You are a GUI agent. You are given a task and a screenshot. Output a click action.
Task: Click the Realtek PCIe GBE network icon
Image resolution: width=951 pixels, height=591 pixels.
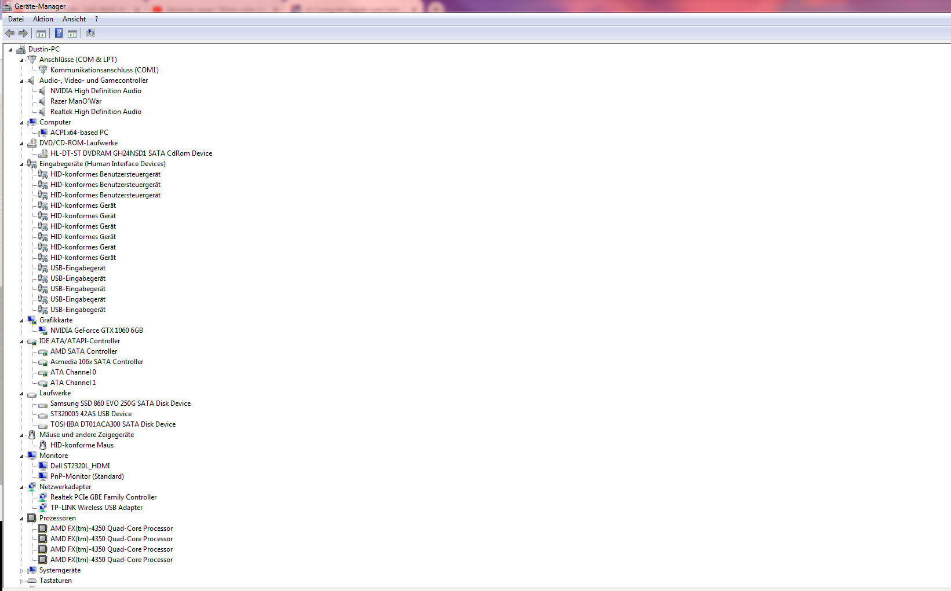click(x=43, y=497)
